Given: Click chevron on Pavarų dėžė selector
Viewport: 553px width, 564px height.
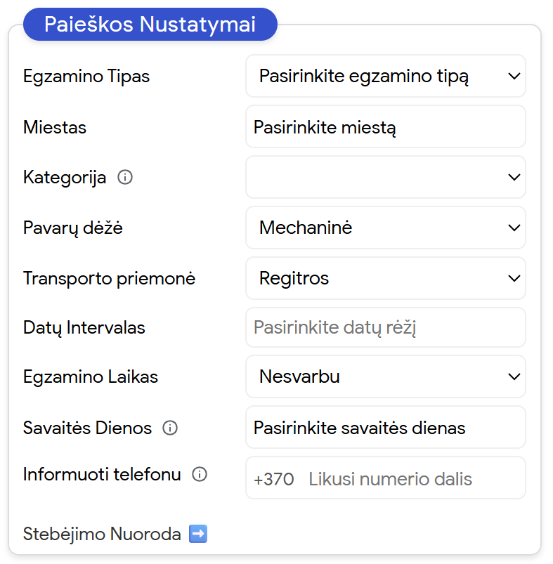Looking at the screenshot, I should click(x=514, y=228).
